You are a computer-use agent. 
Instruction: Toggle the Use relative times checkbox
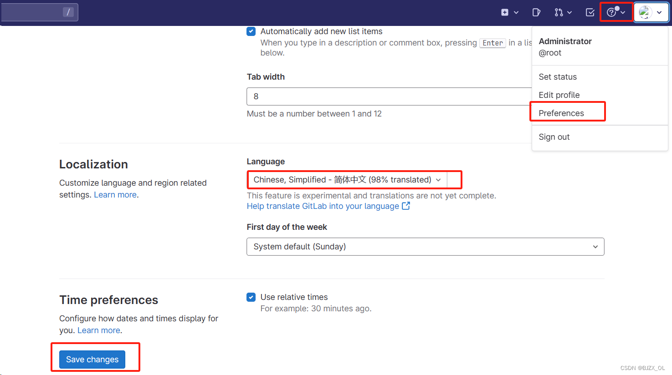point(251,297)
